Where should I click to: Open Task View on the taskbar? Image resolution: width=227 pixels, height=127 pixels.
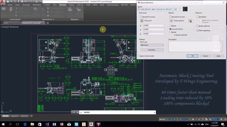[17, 124]
